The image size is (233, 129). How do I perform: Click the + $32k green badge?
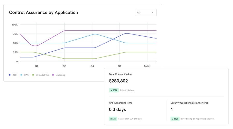pyautogui.click(x=114, y=90)
